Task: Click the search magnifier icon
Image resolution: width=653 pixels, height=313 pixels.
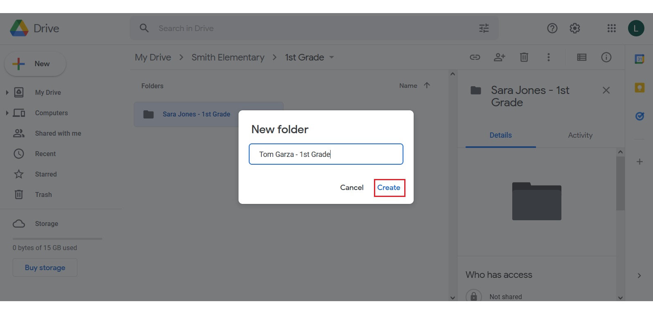Action: click(144, 28)
